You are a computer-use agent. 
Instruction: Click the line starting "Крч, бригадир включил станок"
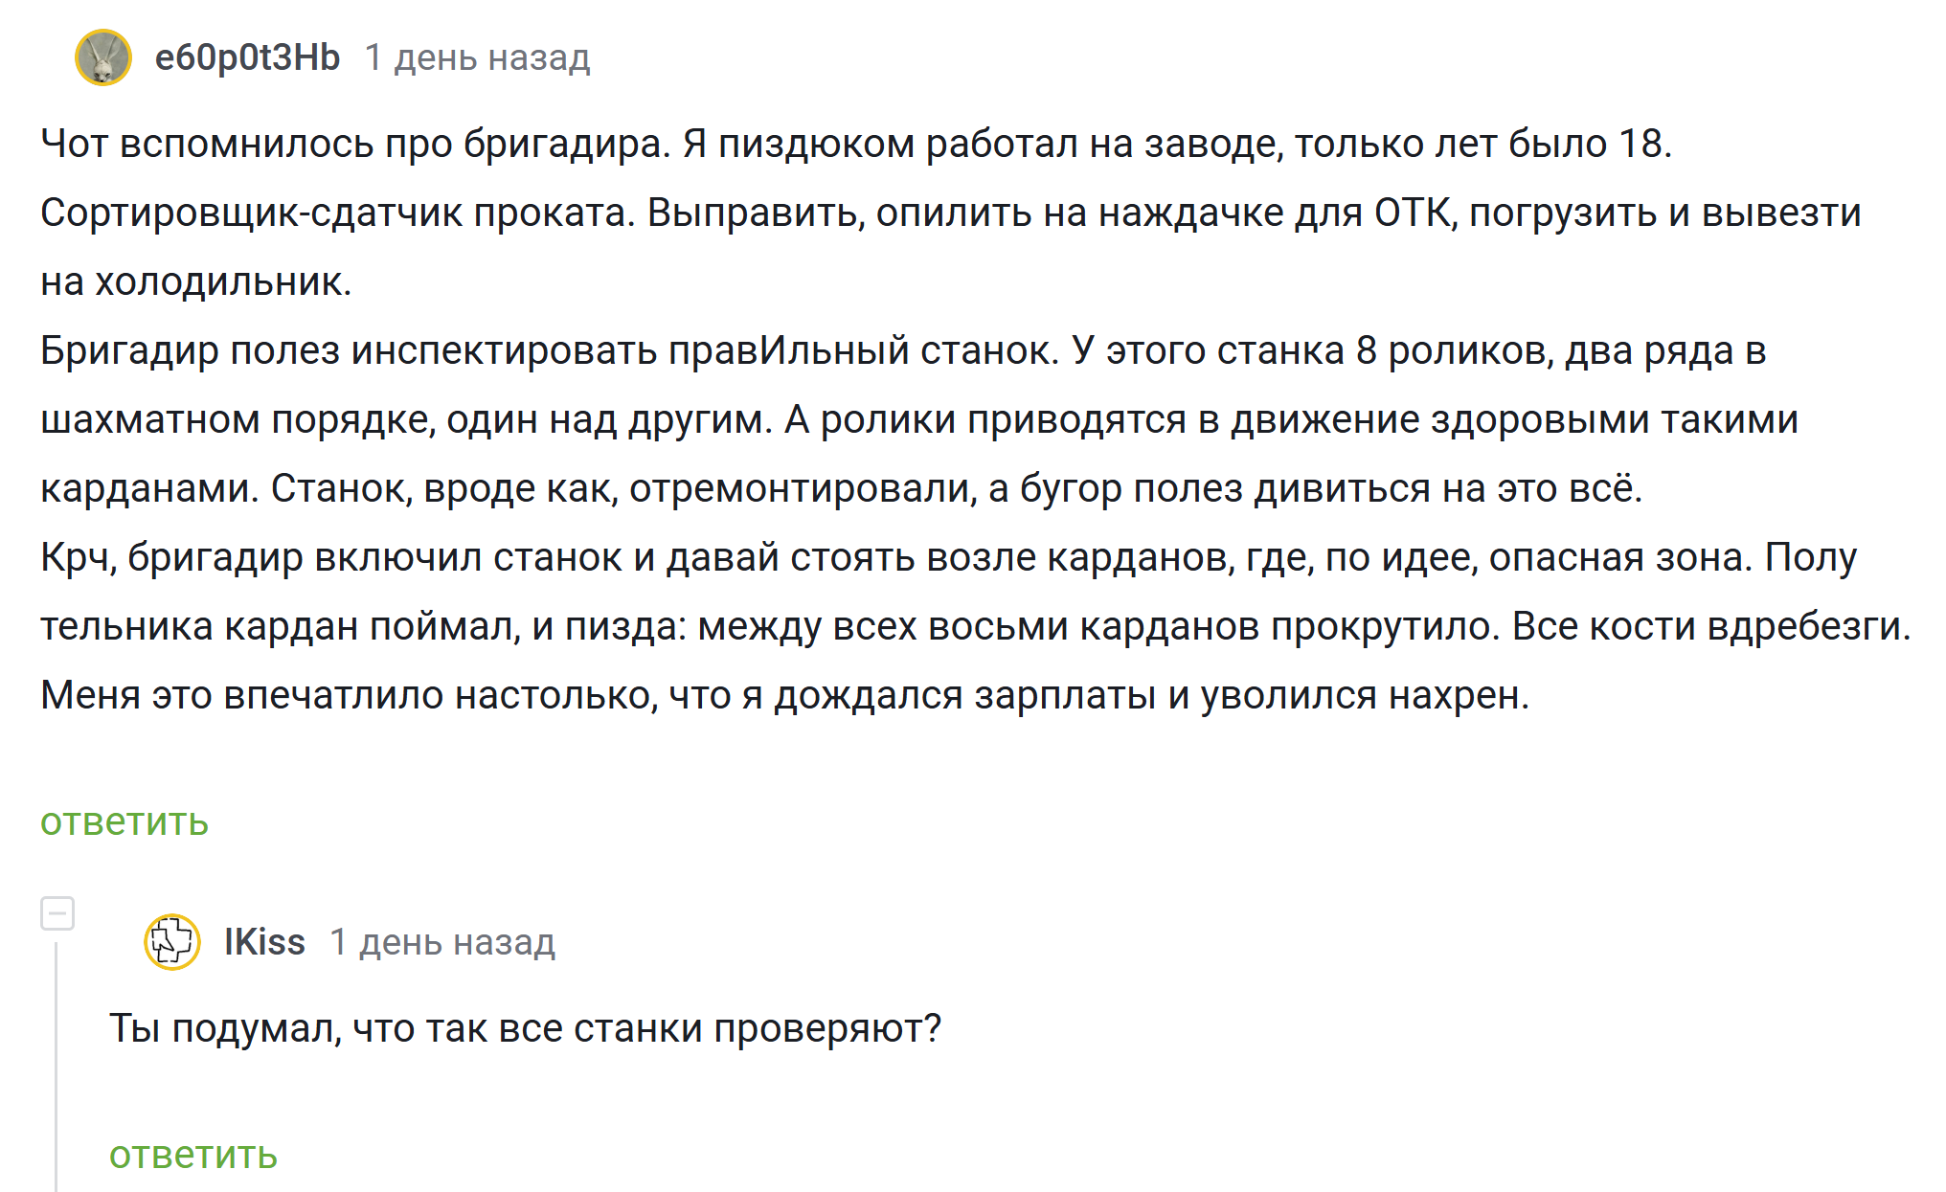click(948, 557)
